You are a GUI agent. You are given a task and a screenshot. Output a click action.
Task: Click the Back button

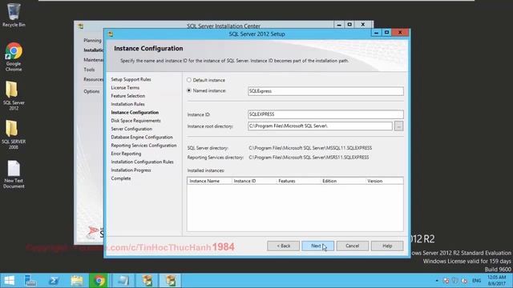[283, 246]
